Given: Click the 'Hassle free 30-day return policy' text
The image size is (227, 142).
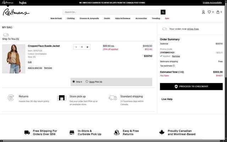Looking at the screenshot, I should tap(34, 101).
